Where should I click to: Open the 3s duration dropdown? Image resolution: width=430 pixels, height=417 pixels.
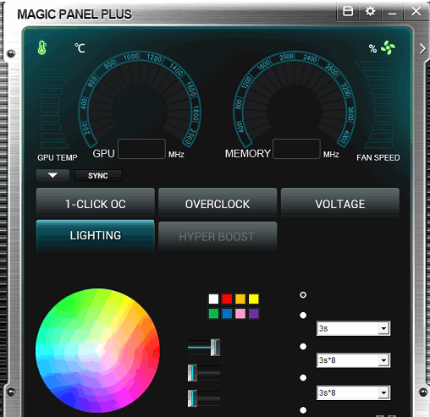pyautogui.click(x=353, y=328)
